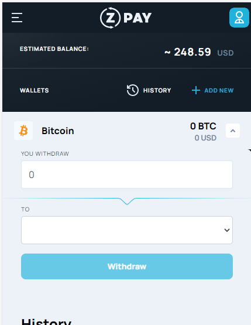Click the plus icon for Add New

pos(195,90)
